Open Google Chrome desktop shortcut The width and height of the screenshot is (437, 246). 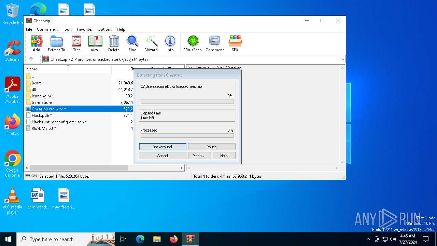point(13,164)
